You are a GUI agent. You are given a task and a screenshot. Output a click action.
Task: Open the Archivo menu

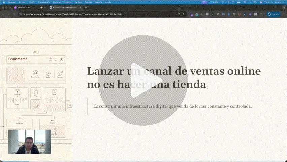coord(22,2)
